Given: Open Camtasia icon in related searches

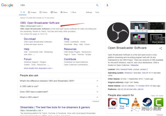Looking at the screenshot, I should [x=158, y=102].
